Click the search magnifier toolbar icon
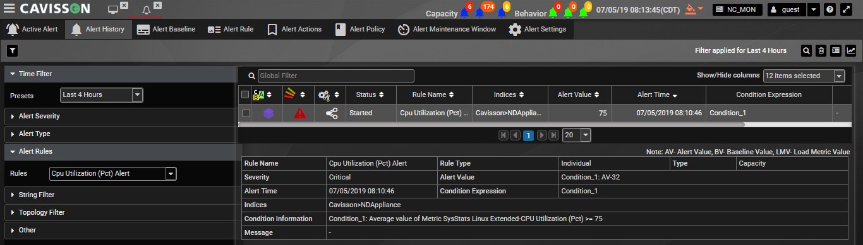This screenshot has width=863, height=245. click(806, 50)
